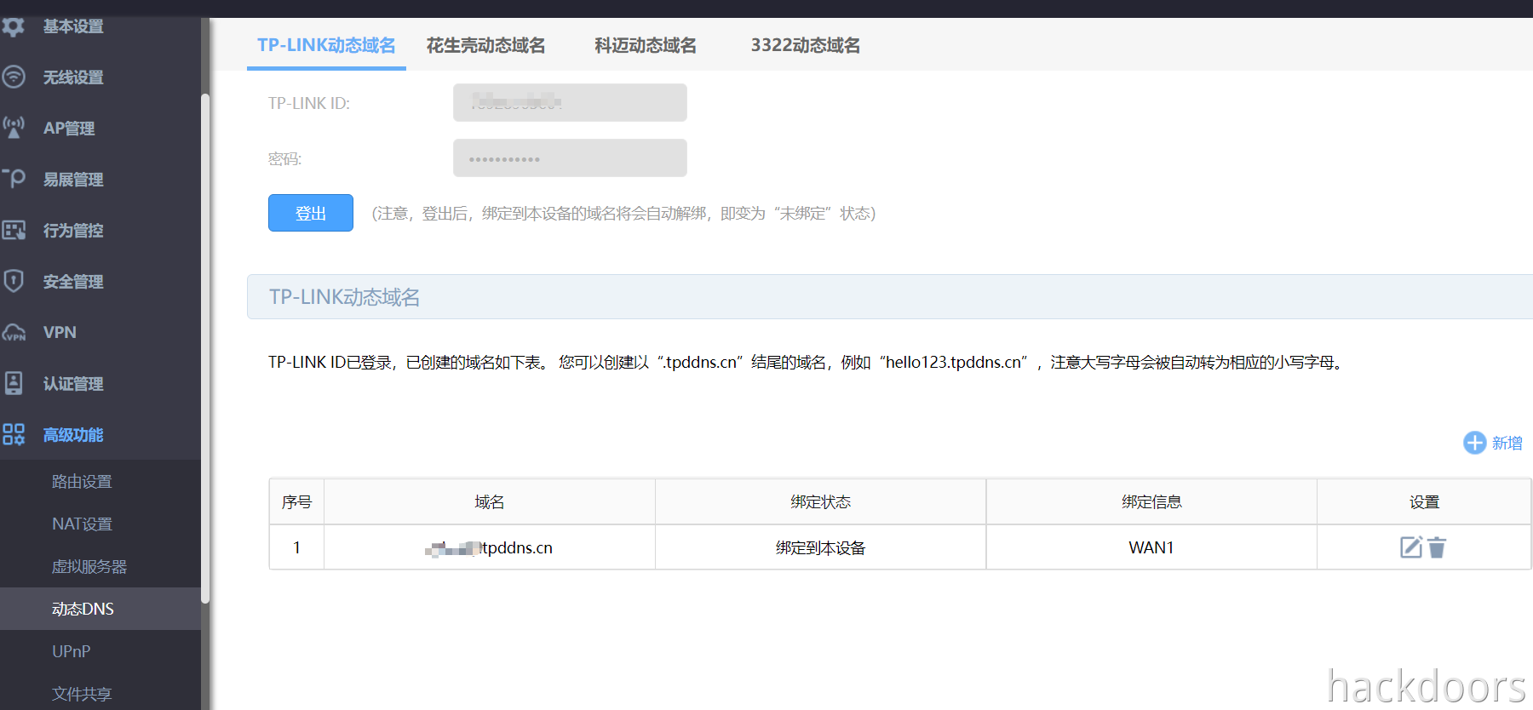
Task: Click the 安全管理 shield icon
Action: (13, 281)
